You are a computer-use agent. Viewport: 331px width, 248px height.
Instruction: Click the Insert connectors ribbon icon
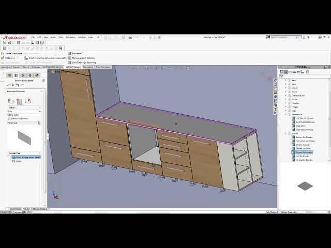(26, 58)
